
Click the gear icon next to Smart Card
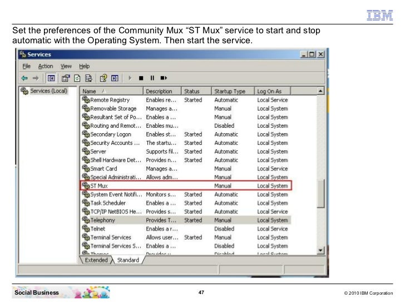[86, 168]
